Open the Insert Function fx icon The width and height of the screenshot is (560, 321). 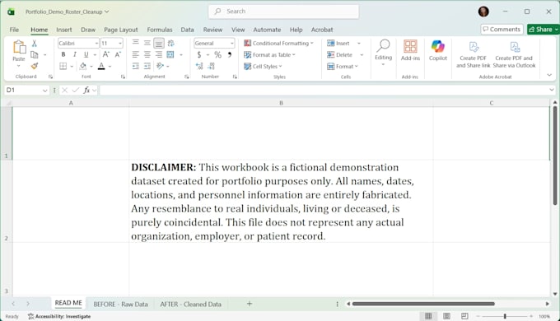tap(86, 91)
